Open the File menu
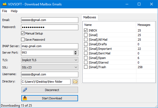The image size is (158, 108). click(x=5, y=11)
